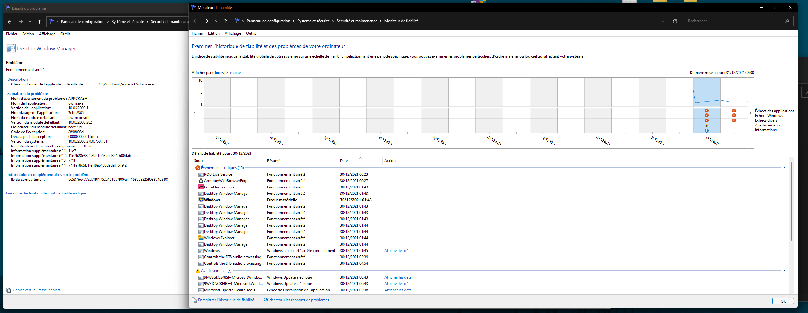Image resolution: width=808 pixels, height=313 pixels.
Task: Select application failure icon on 30/12/2021 column
Action: pyautogui.click(x=707, y=111)
